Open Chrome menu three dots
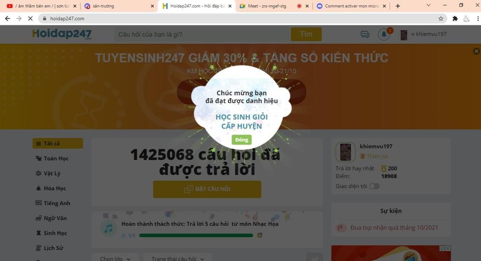 [x=478, y=18]
